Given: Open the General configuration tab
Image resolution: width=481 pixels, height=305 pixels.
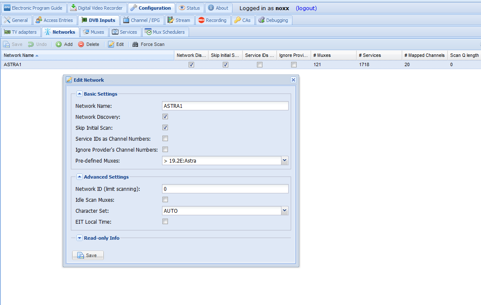Looking at the screenshot, I should click(16, 20).
